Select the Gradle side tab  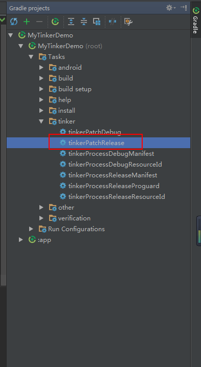point(195,20)
